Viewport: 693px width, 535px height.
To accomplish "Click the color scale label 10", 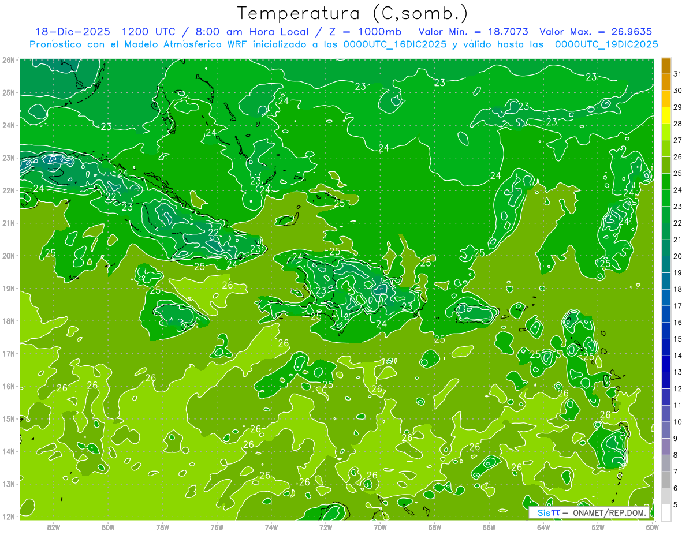I will tap(678, 422).
